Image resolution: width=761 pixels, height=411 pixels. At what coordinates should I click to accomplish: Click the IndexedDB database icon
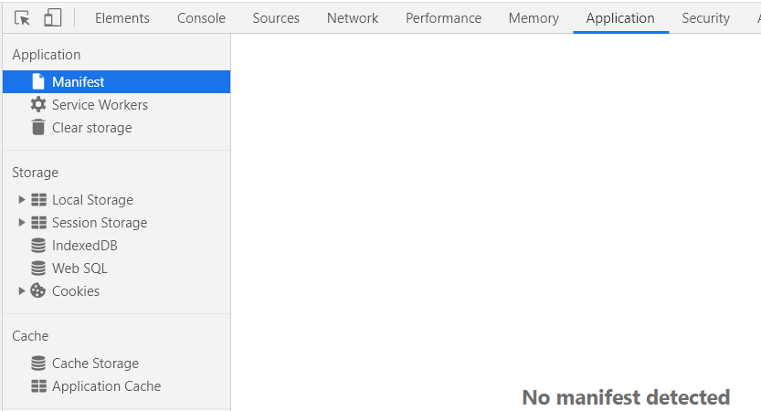(x=38, y=246)
